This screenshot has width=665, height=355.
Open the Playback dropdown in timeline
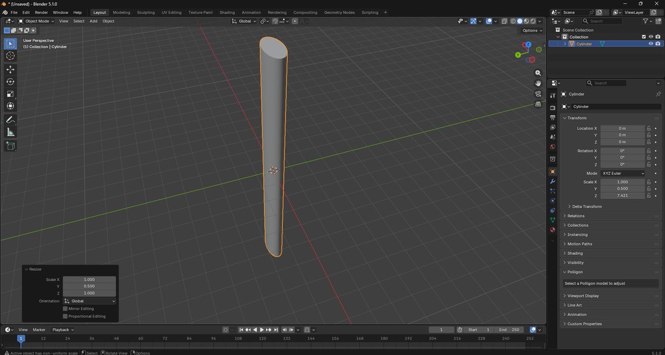click(x=63, y=330)
